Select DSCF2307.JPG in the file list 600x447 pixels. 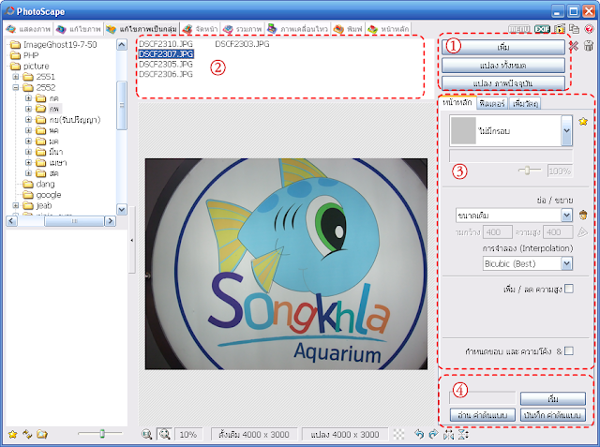pos(166,54)
